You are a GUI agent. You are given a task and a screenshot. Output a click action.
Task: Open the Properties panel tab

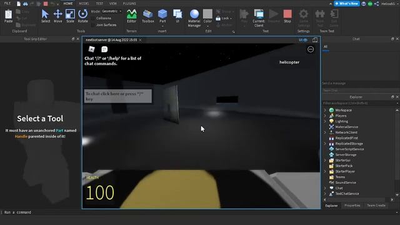[352, 206]
